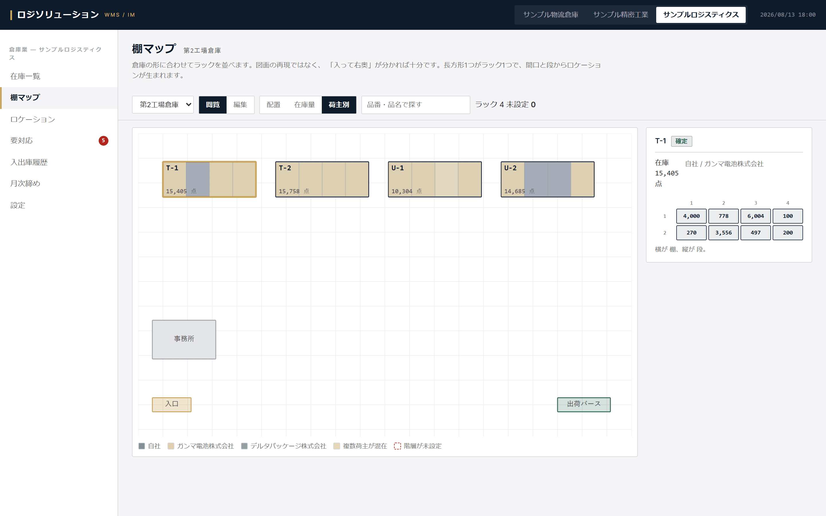Screen dimensions: 826x516
Task: Open the 在庫一覧 sidebar item
Action: pos(59,76)
